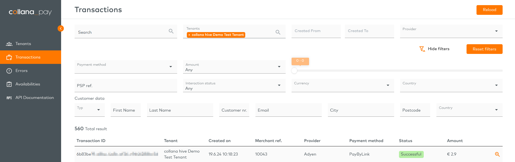The image size is (515, 162).
Task: Focus the Created To date field
Action: point(369,31)
